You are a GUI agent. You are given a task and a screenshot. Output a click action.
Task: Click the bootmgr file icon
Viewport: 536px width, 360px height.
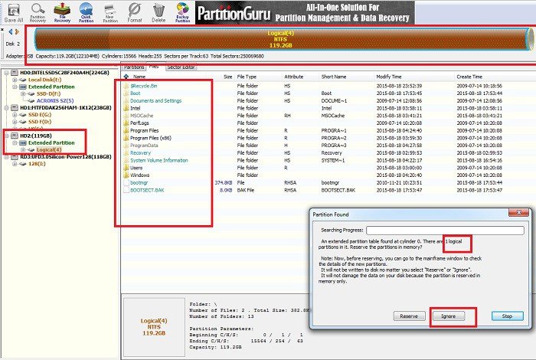coord(126,182)
